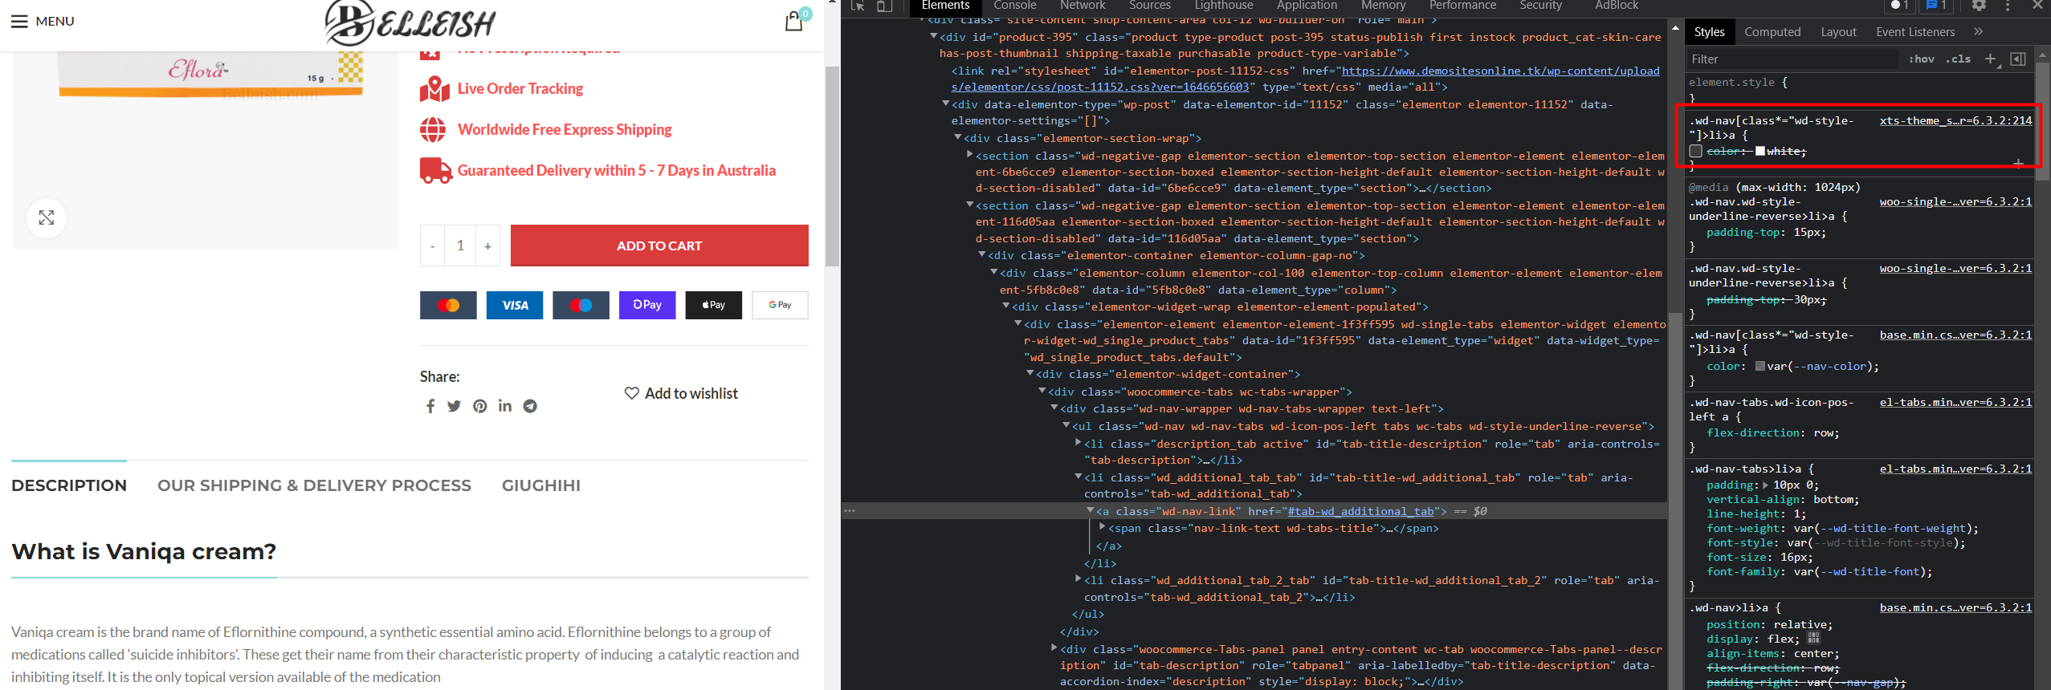The width and height of the screenshot is (2051, 690).
Task: Open DevTools settings gear
Action: (x=1979, y=6)
